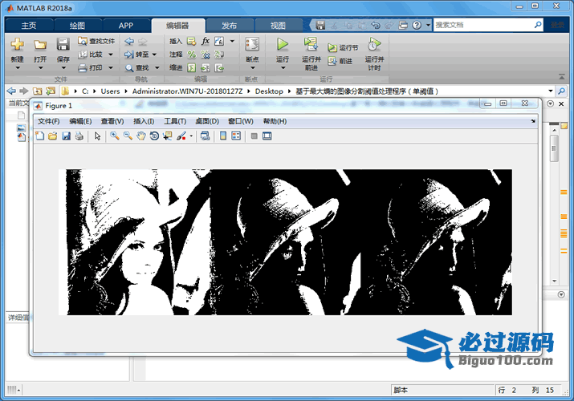Open the Figure 1 Edit (编辑) menu

pyautogui.click(x=80, y=121)
